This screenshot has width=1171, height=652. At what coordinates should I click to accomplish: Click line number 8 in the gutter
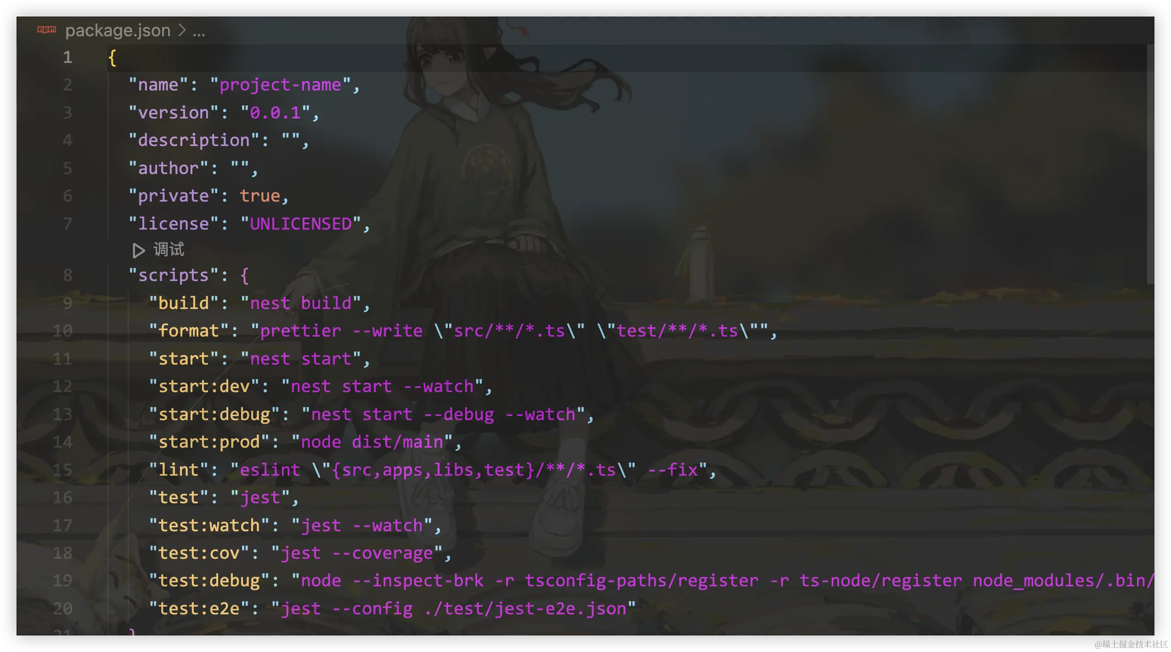click(x=68, y=275)
